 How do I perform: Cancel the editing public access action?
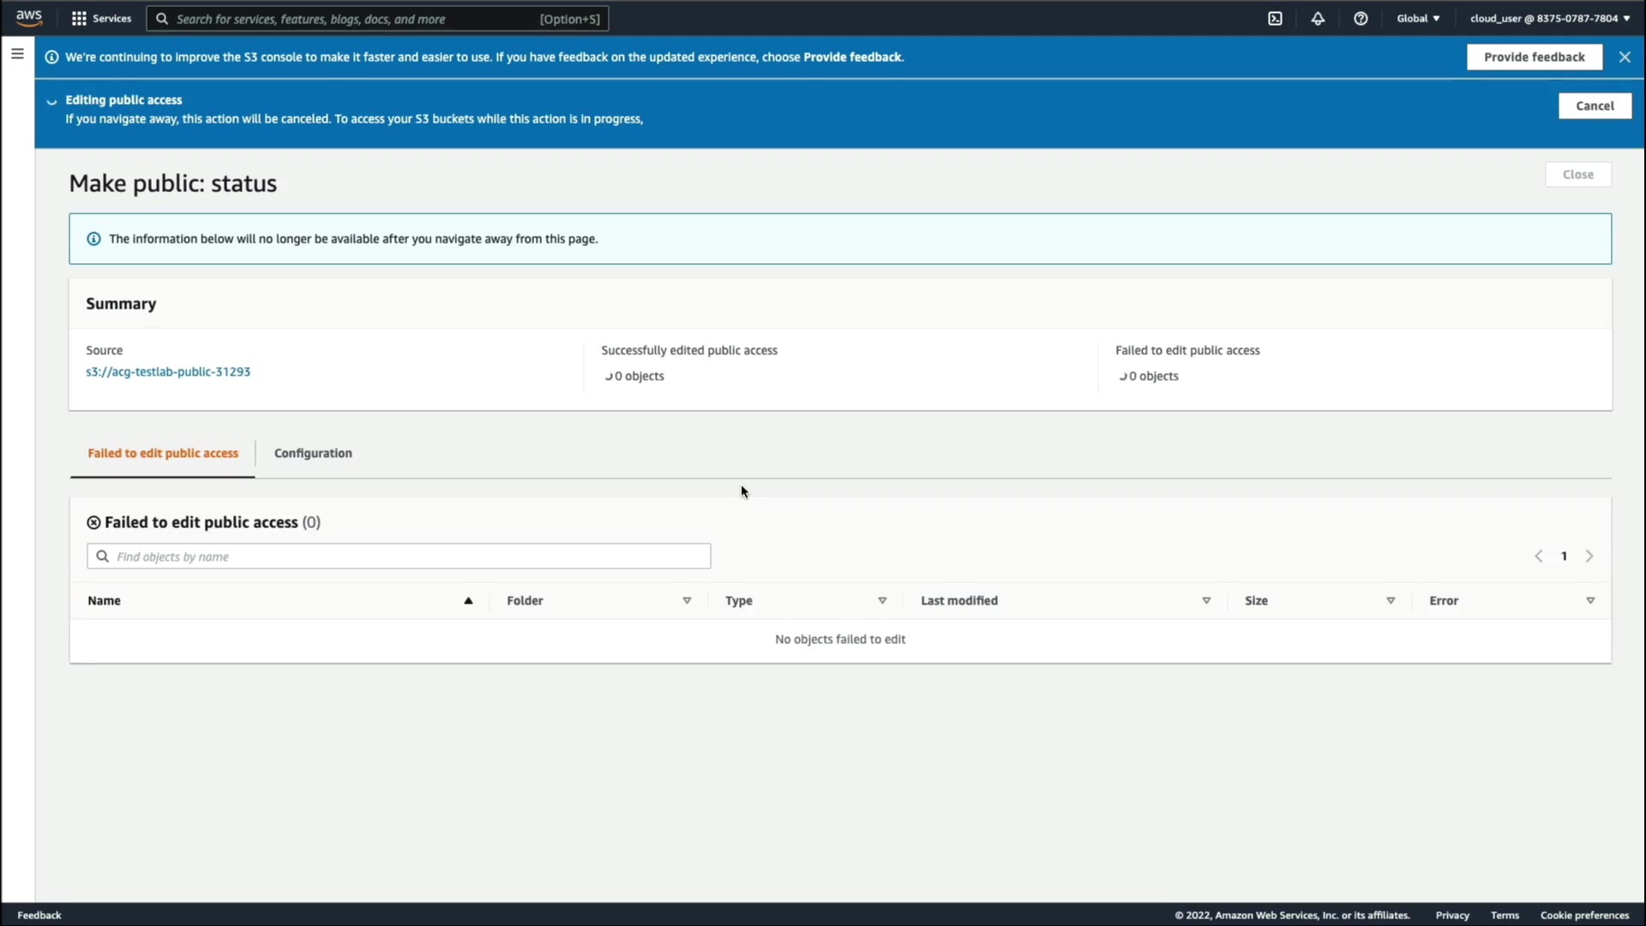[1595, 106]
